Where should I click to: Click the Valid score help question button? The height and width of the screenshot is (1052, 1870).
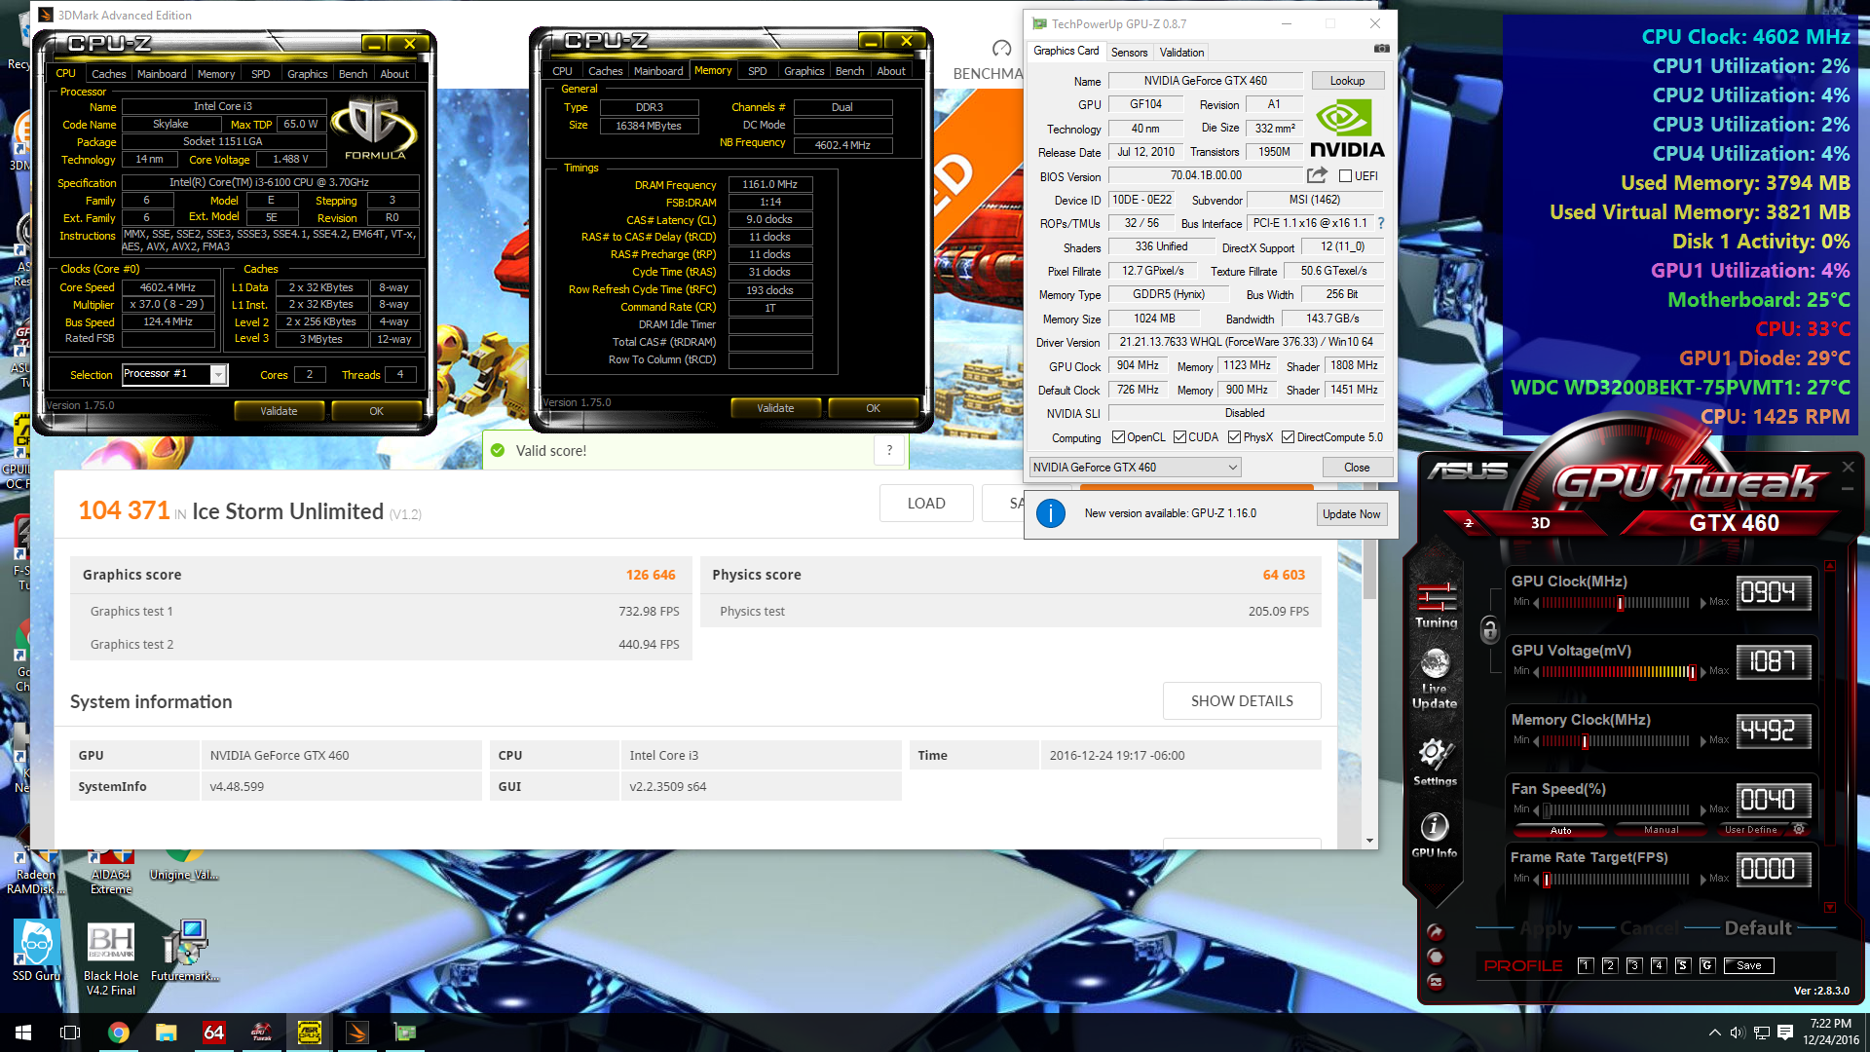point(888,450)
